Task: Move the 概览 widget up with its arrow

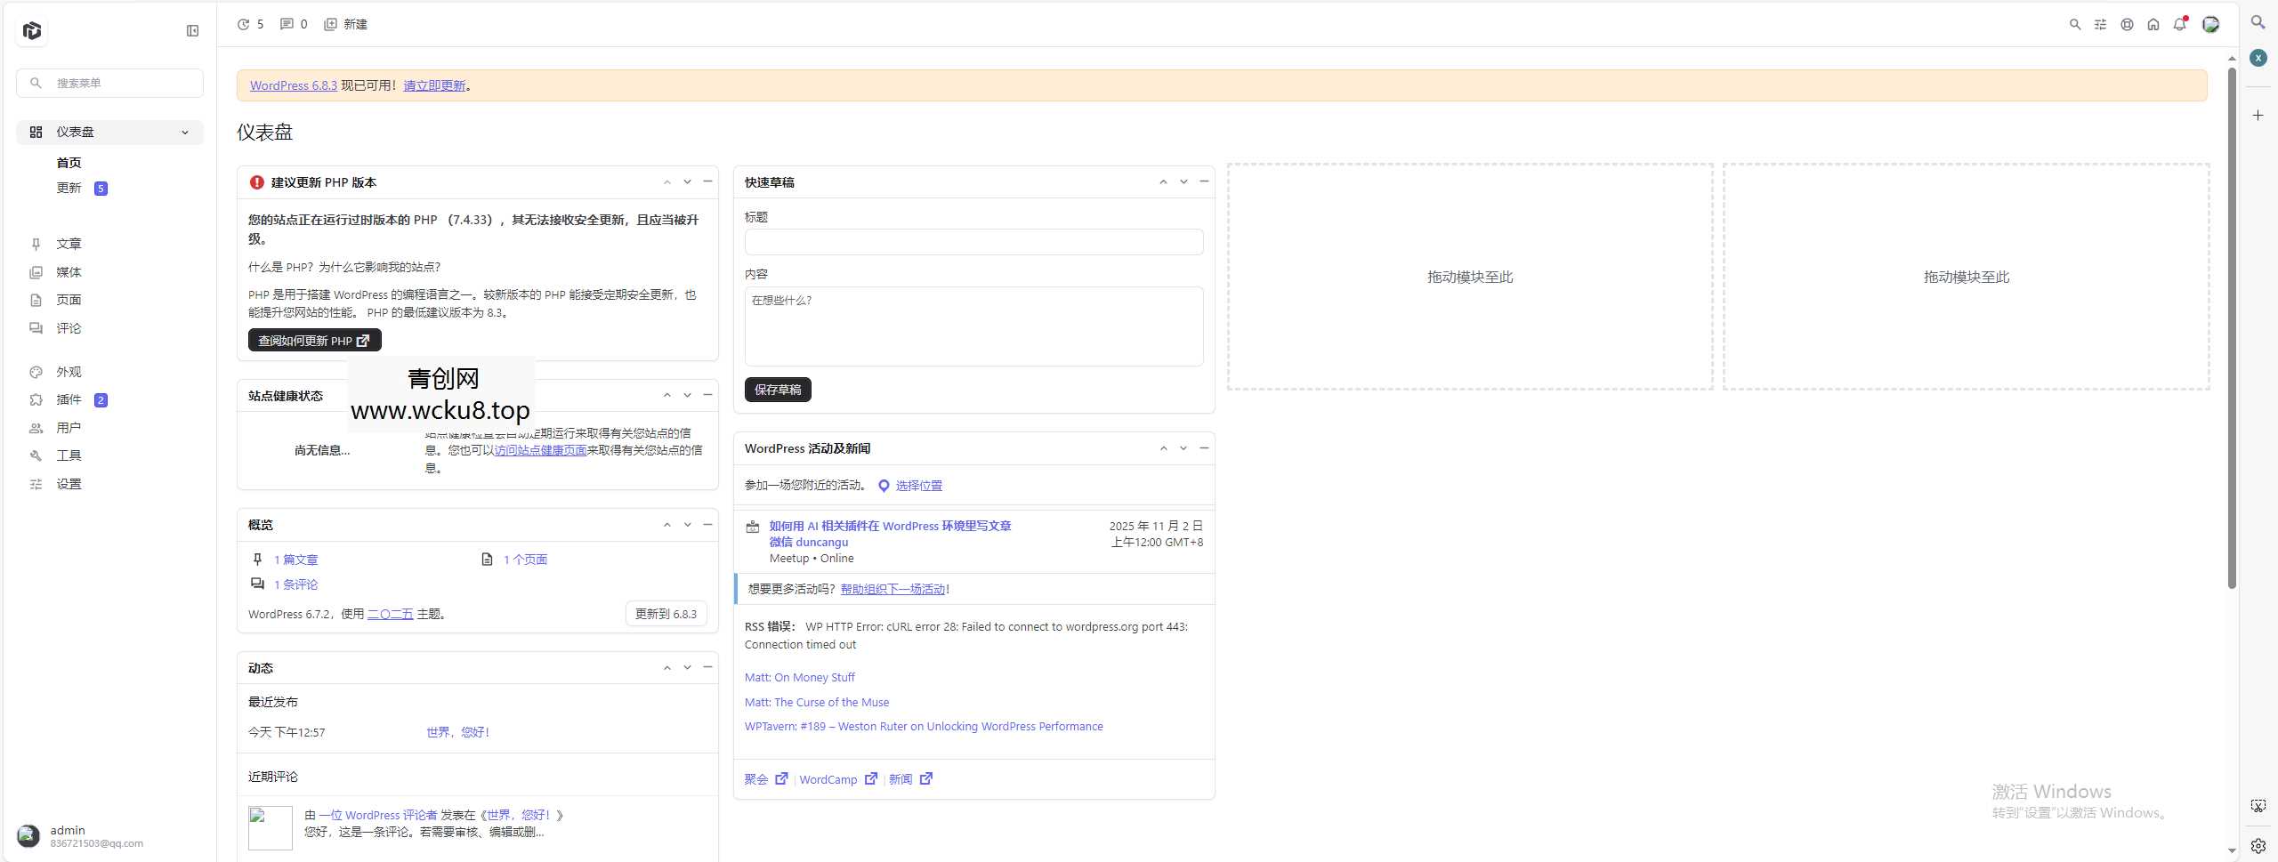Action: [x=666, y=525]
